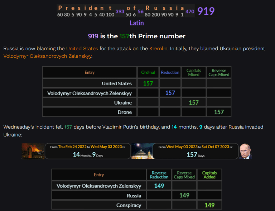Click the Capitals Added column header
Image resolution: width=275 pixels, height=211 pixels.
[209, 175]
